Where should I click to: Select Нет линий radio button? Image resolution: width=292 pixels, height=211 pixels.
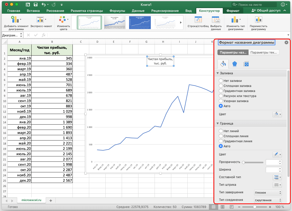[x=221, y=131]
